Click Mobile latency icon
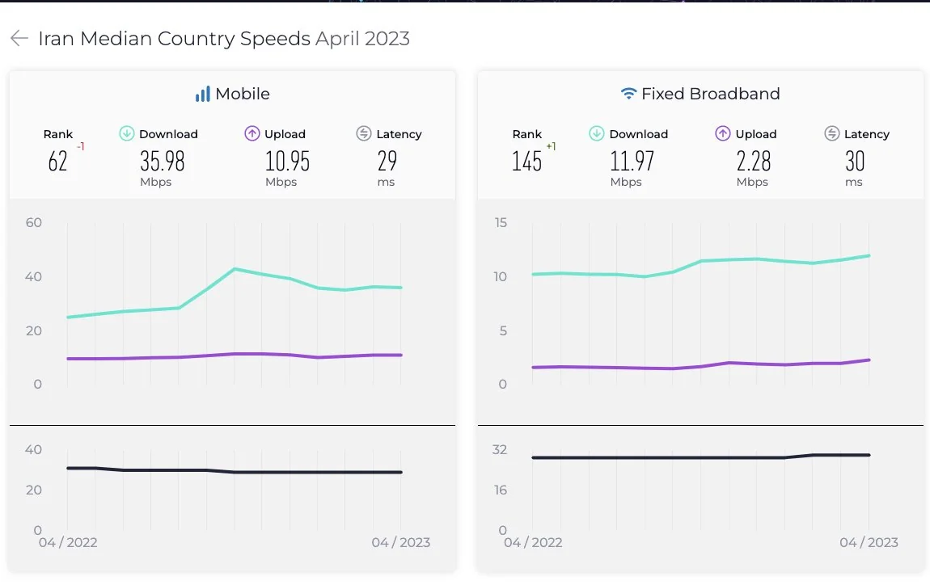Viewport: 930px width, 585px height. [x=364, y=134]
